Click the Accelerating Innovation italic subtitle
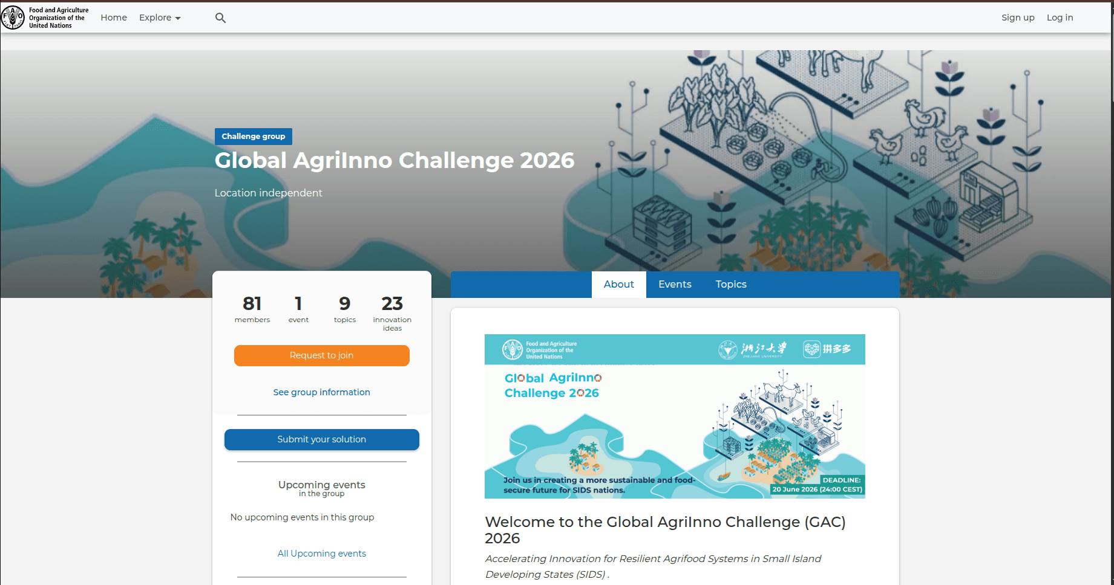Screen dimensions: 1114x585 653,566
